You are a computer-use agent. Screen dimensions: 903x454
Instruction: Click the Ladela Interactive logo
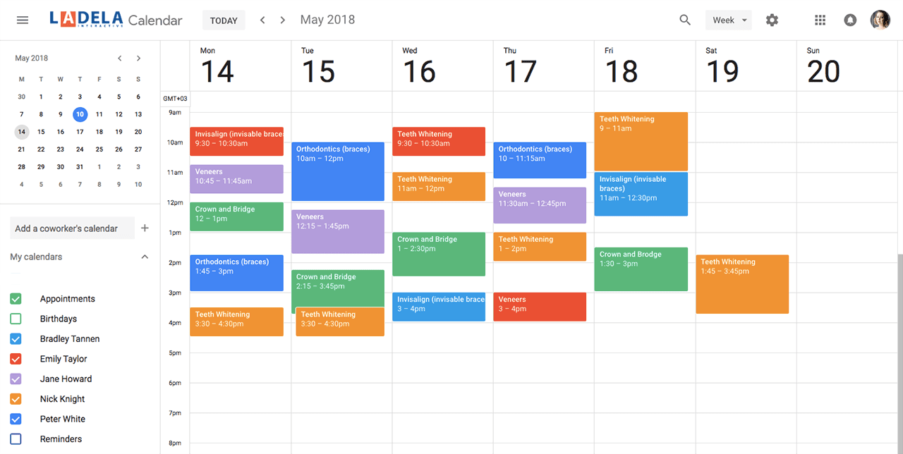[x=86, y=20]
